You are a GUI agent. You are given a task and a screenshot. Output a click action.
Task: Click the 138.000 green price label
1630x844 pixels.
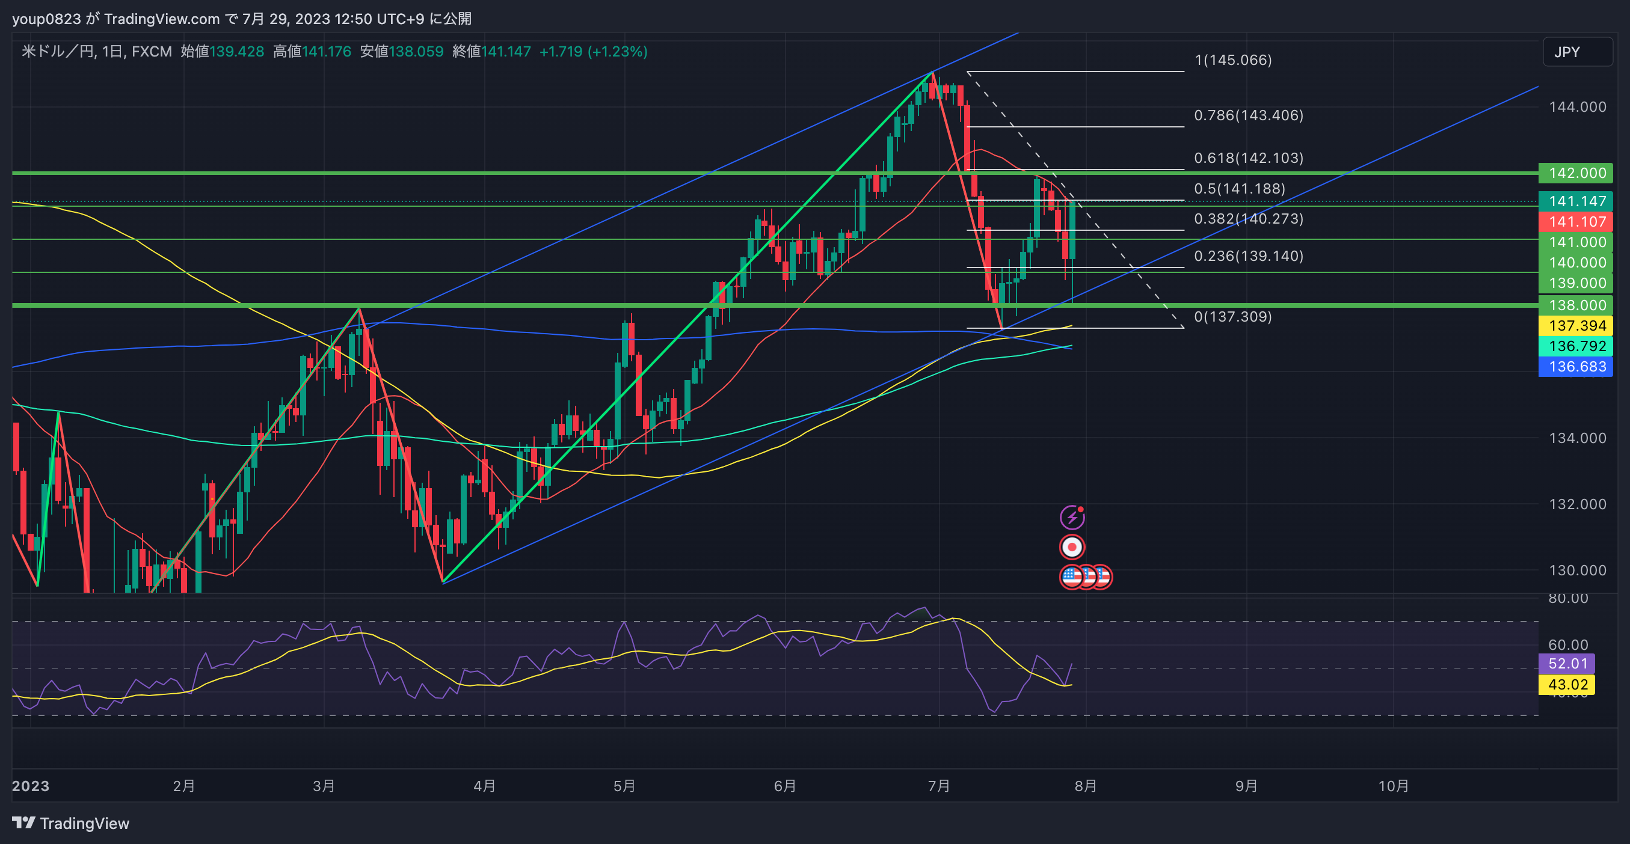click(x=1576, y=305)
